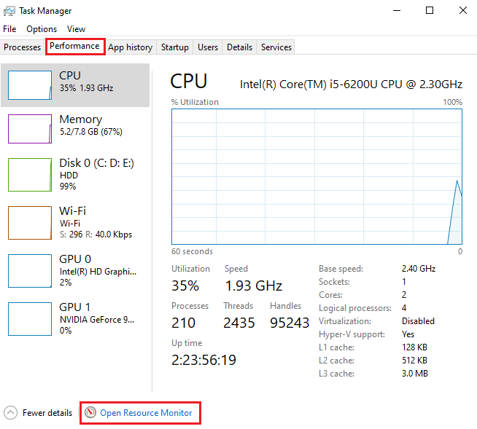Screen dimensions: 477x429
Task: Click the Fewer details chevron icon
Action: tap(11, 412)
